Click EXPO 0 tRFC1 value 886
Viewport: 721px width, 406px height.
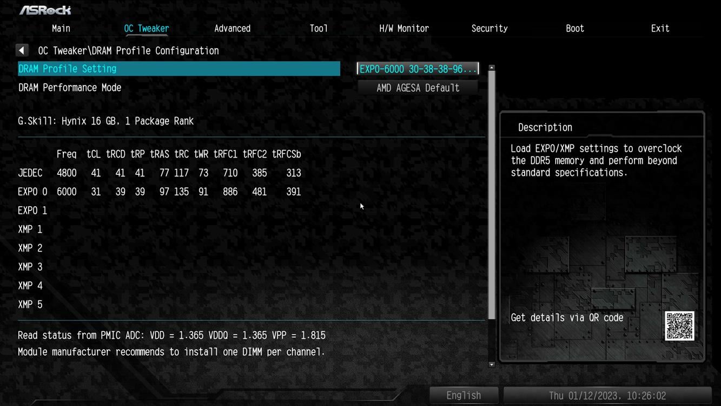230,192
